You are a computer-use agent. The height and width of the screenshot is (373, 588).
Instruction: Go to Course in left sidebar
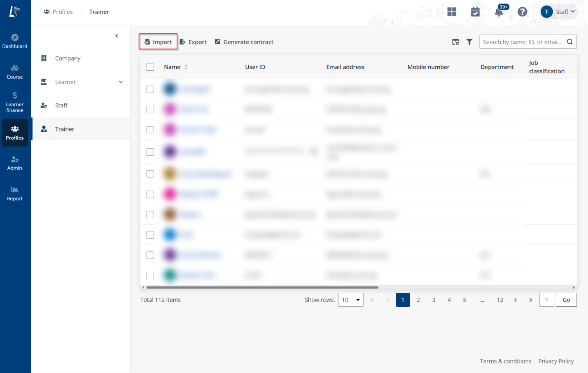tap(15, 72)
